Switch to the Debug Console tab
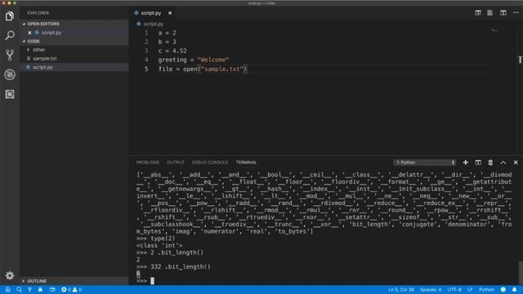This screenshot has height=294, width=523. pos(210,163)
